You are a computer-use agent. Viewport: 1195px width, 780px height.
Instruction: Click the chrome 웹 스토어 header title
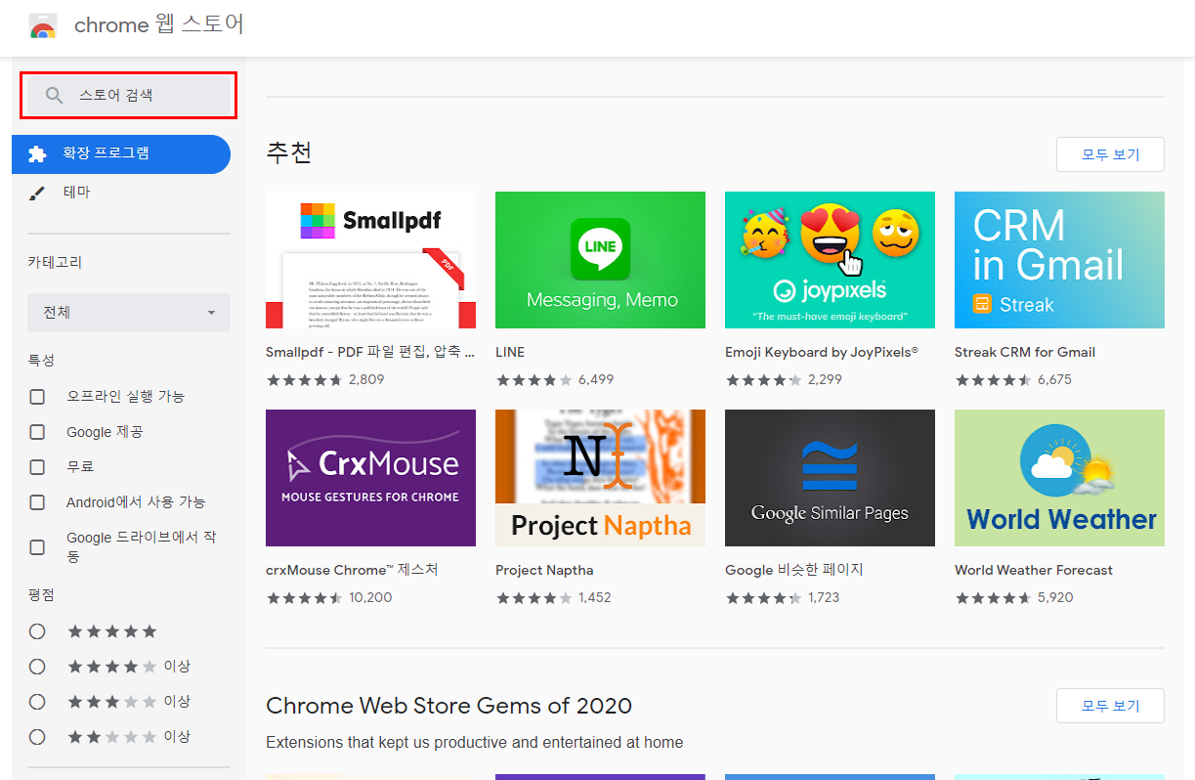(159, 25)
